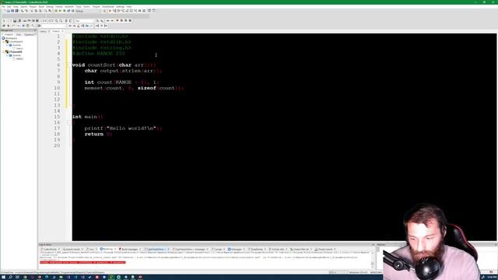Open the Debug menu
This screenshot has height=280, width=498.
tap(50, 7)
